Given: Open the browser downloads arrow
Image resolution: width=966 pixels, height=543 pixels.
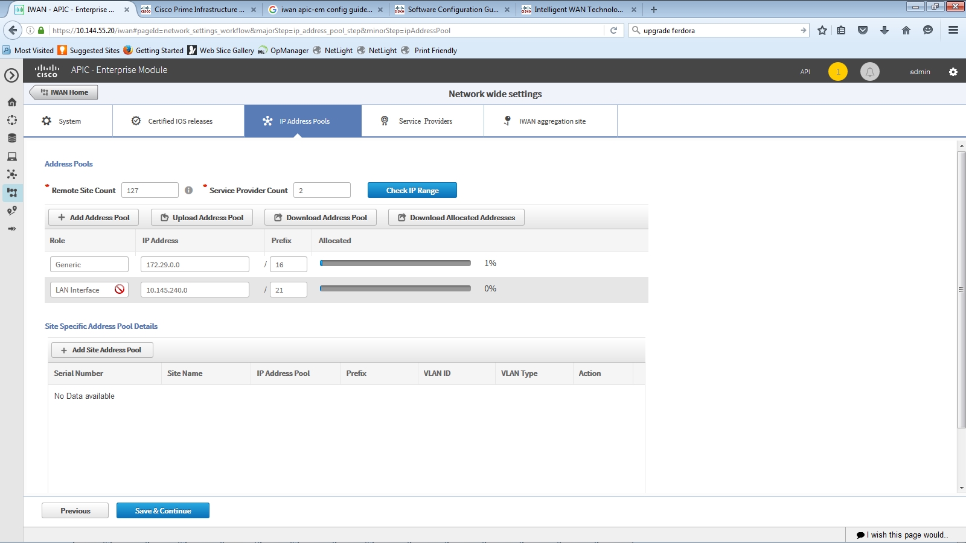Looking at the screenshot, I should (x=884, y=30).
